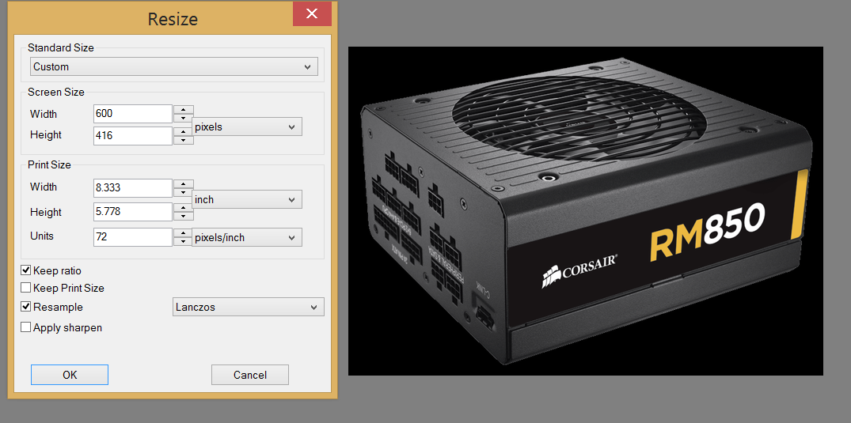Image resolution: width=851 pixels, height=423 pixels.
Task: Increase Print Size Width with up arrow
Action: [184, 183]
